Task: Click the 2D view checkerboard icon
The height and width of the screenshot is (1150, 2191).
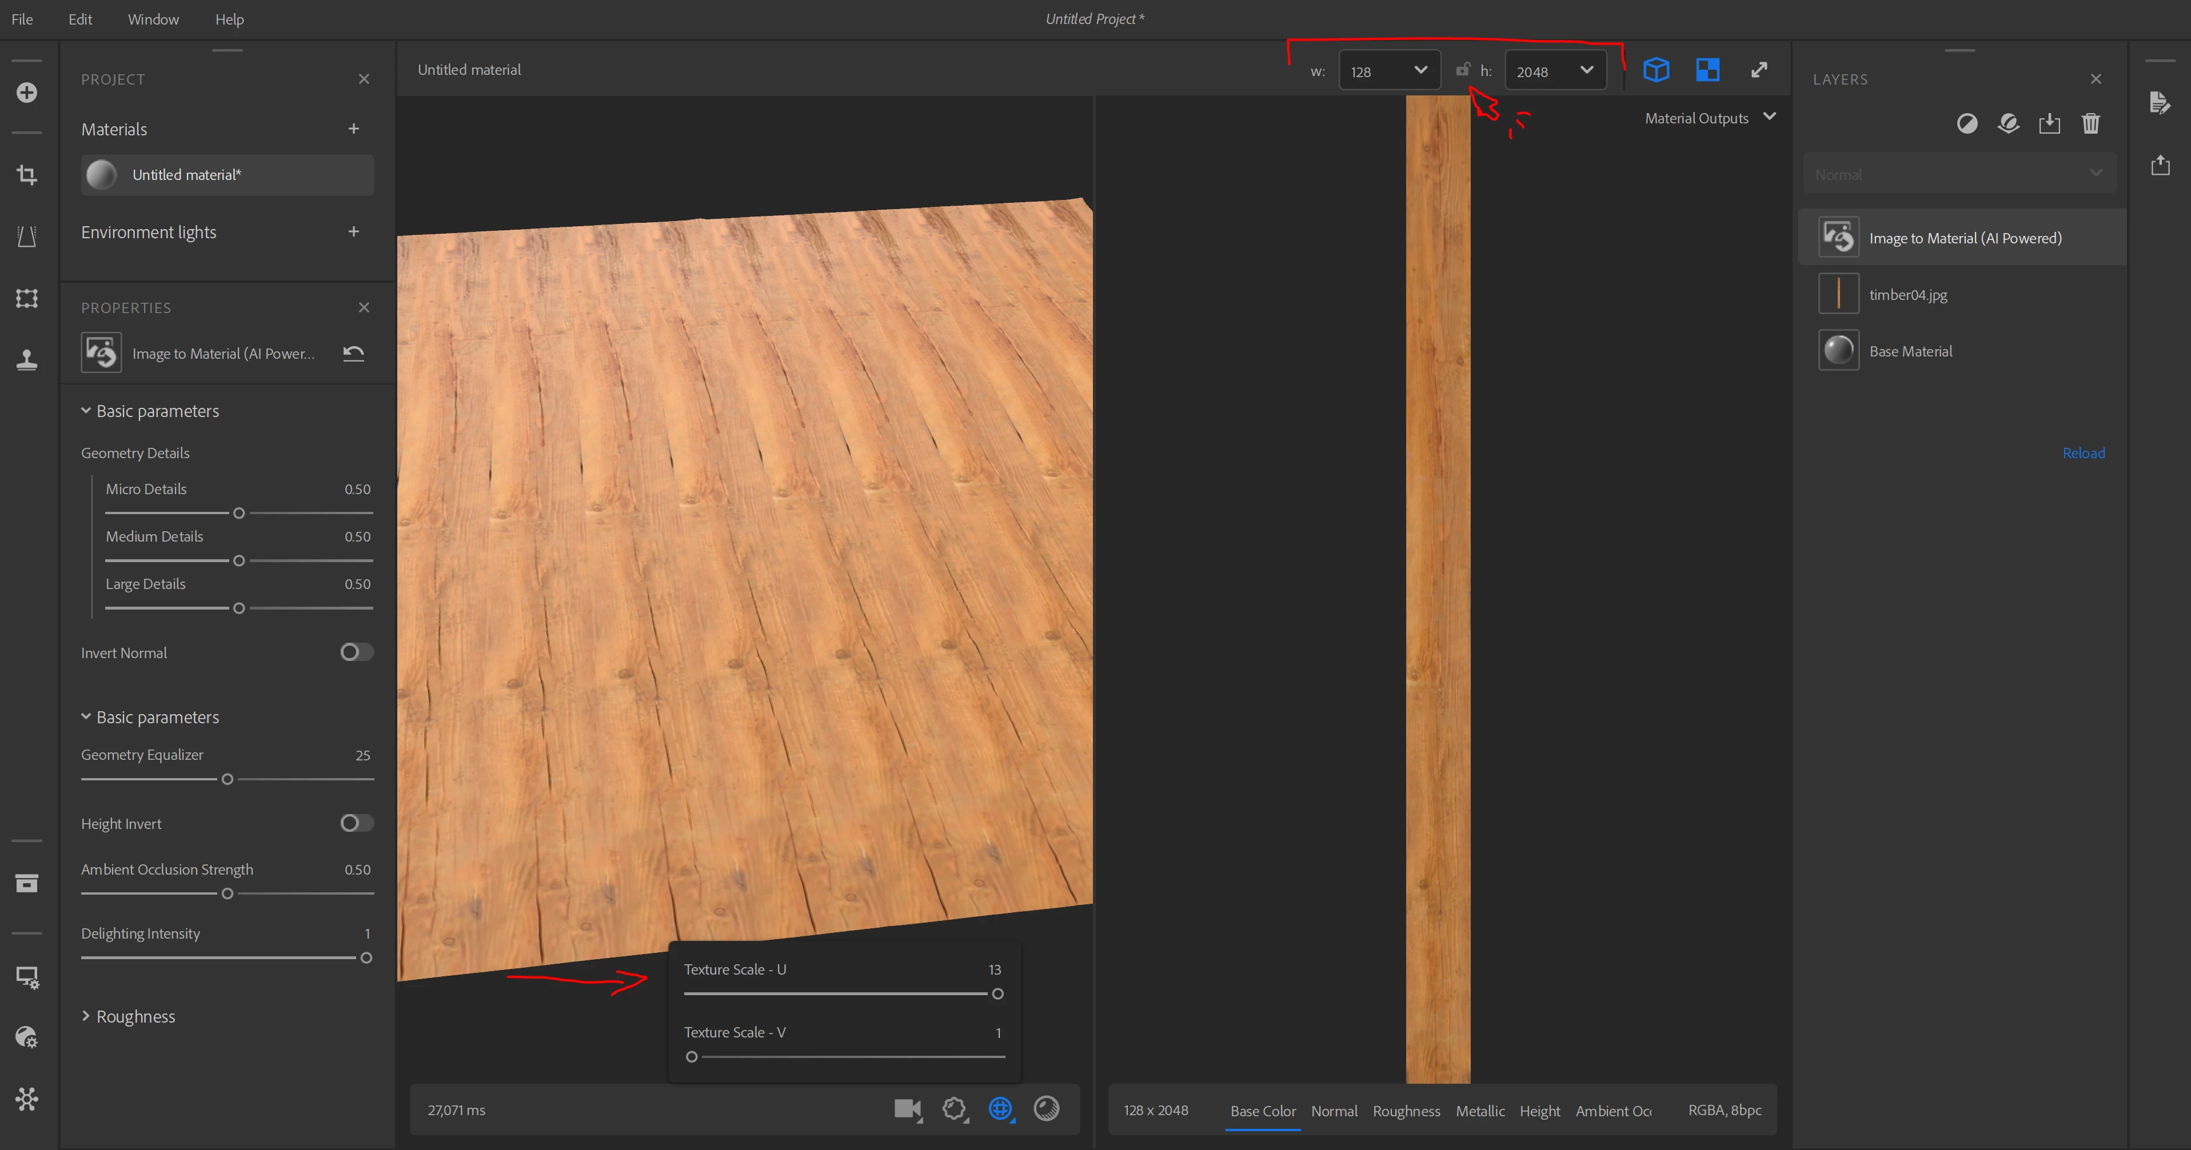Action: [1707, 70]
